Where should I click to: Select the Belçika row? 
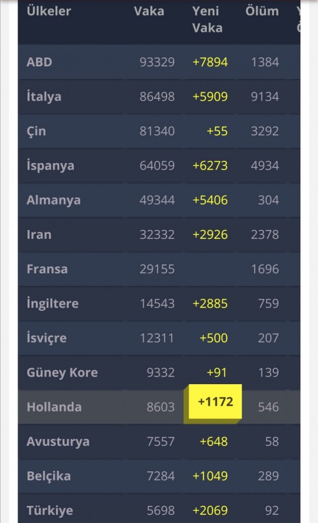[x=159, y=476]
